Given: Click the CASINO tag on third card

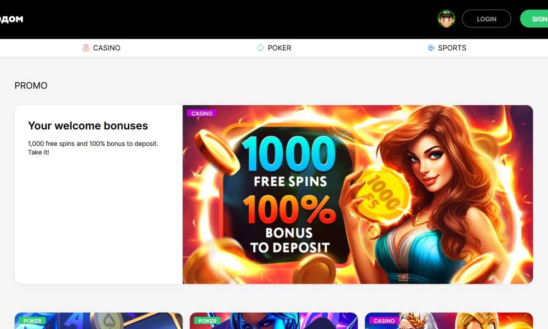Looking at the screenshot, I should [x=384, y=321].
